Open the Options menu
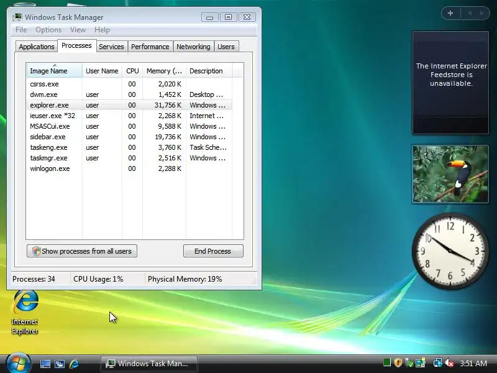 [x=48, y=30]
